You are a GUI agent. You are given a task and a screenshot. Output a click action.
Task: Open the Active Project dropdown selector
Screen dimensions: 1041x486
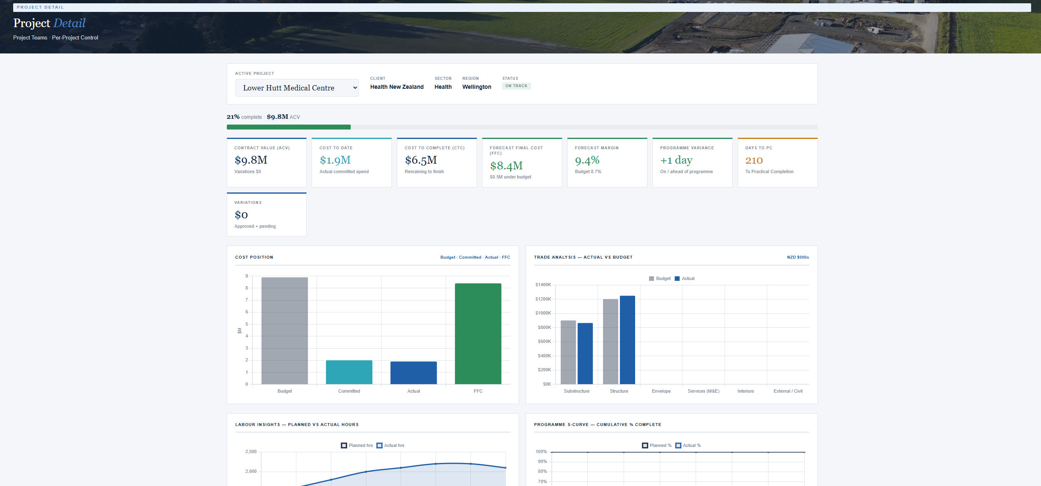[297, 88]
